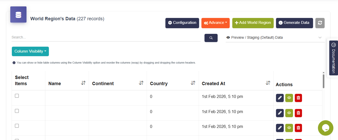Delete the third row using trash icon

(298, 128)
